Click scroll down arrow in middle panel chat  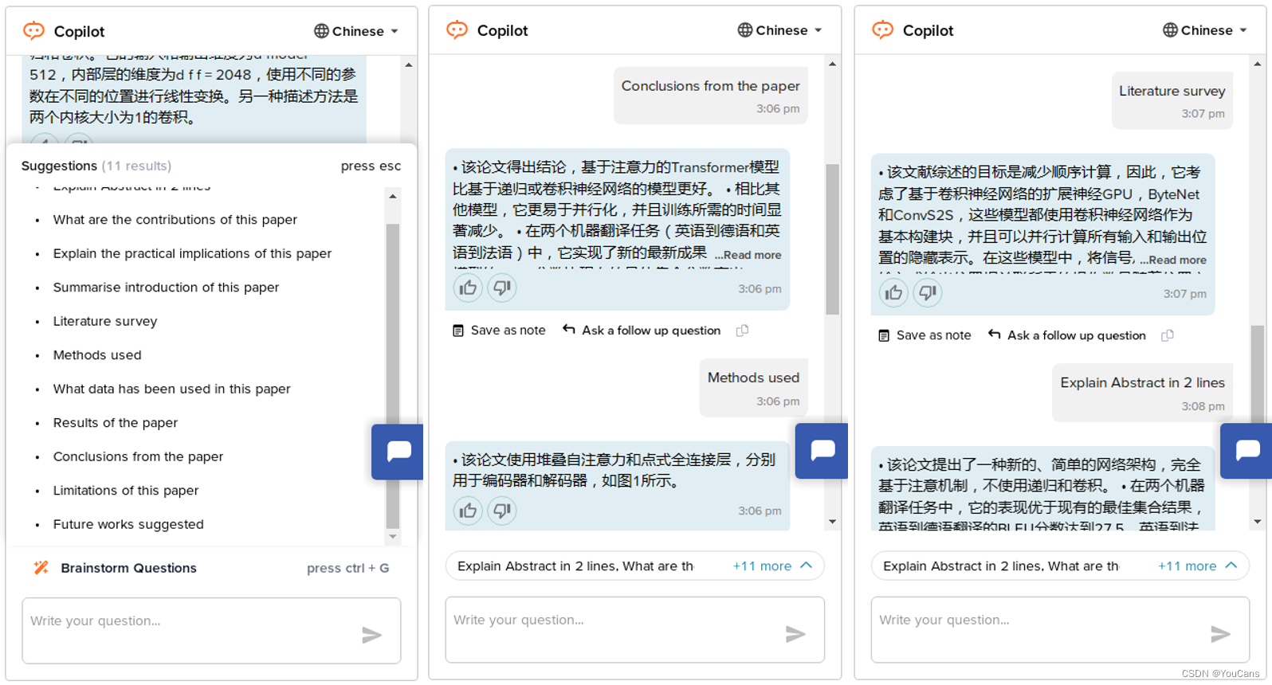click(x=832, y=522)
